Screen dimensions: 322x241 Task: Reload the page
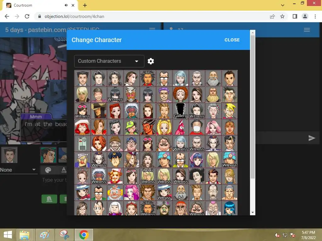(27, 16)
